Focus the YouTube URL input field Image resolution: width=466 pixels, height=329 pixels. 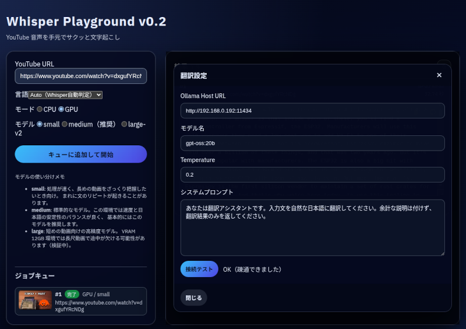(80, 76)
